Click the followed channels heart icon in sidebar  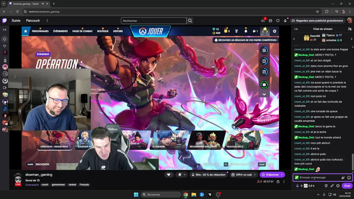click(5, 46)
